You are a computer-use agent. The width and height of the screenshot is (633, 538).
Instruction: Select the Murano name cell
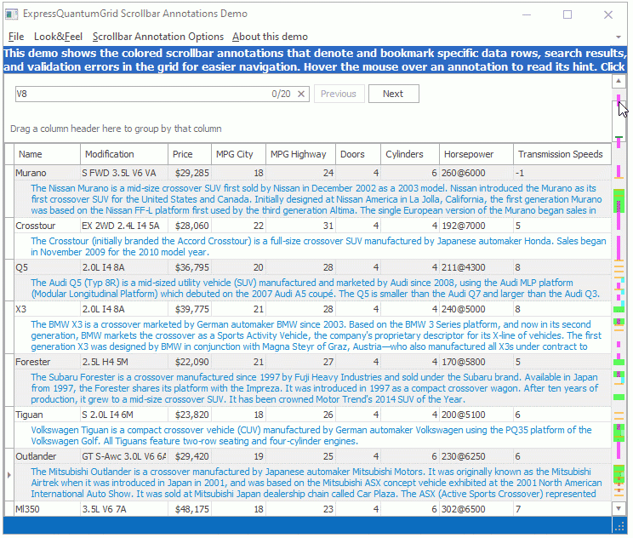[48, 173]
